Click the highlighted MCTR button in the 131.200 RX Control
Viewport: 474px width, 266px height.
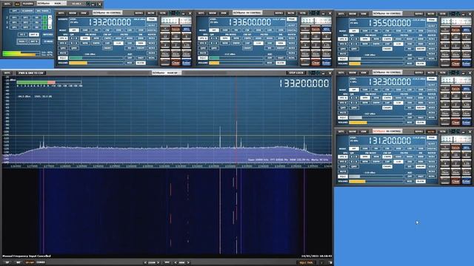pyautogui.click(x=430, y=132)
